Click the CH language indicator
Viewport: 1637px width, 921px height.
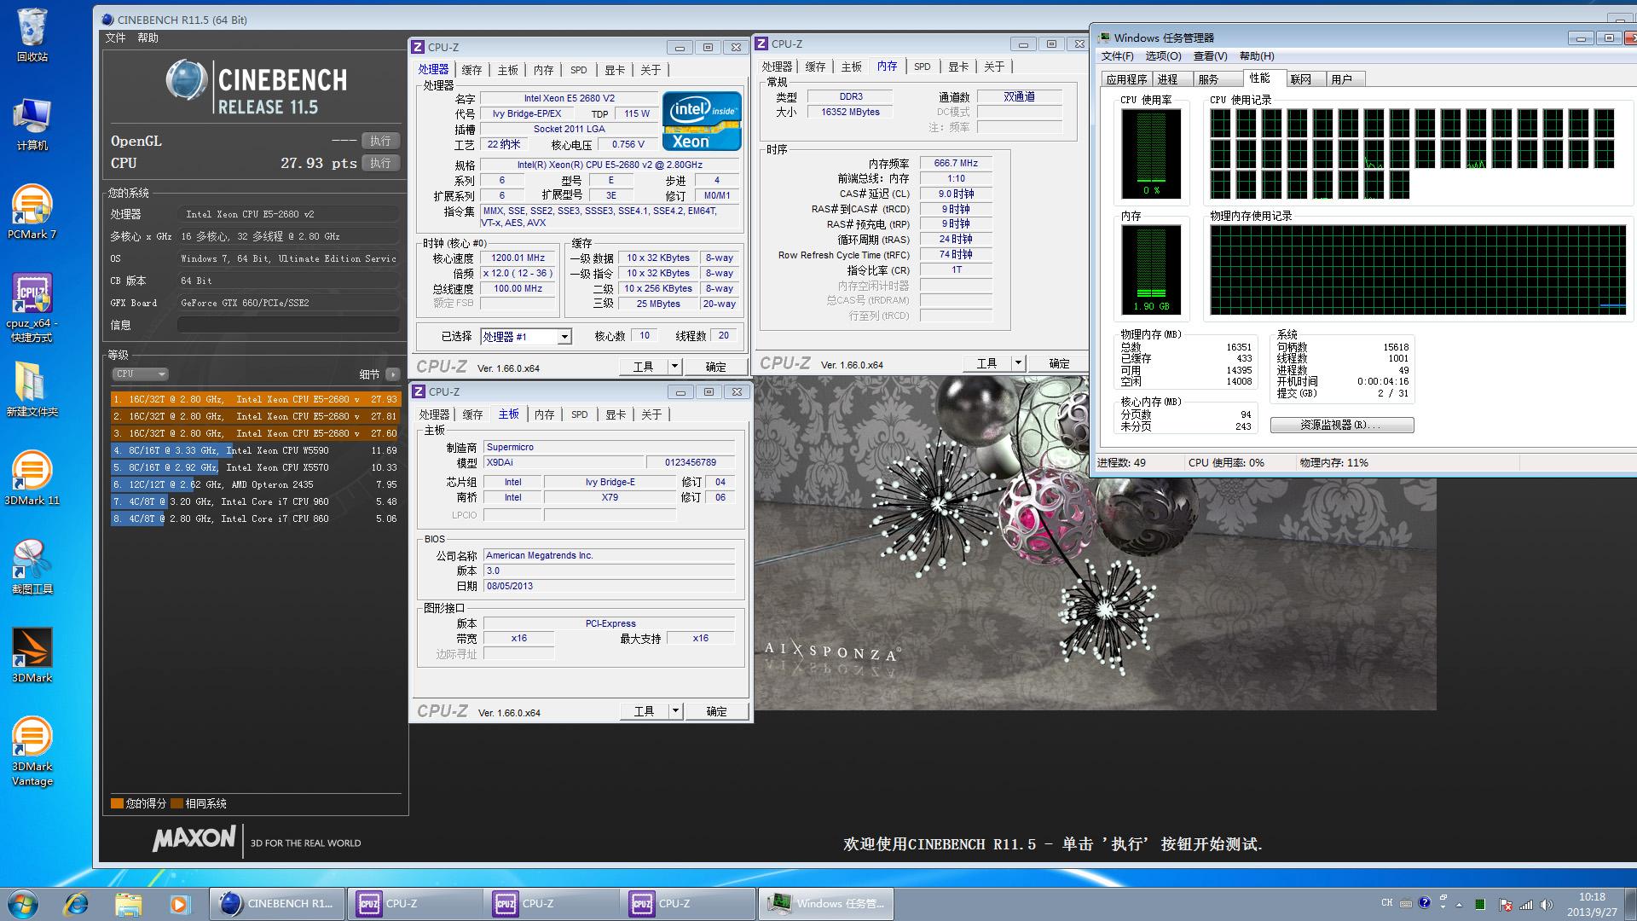point(1387,903)
